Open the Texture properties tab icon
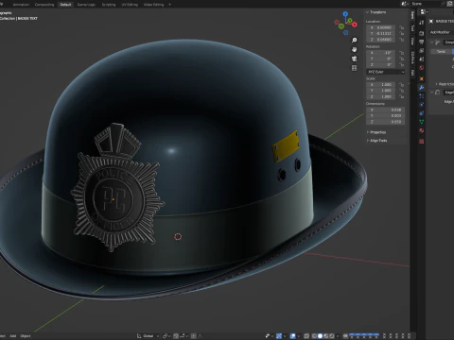The height and width of the screenshot is (340, 454). [422, 142]
